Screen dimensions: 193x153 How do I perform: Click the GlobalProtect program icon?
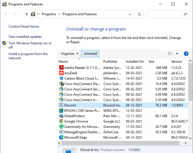pyautogui.click(x=61, y=116)
